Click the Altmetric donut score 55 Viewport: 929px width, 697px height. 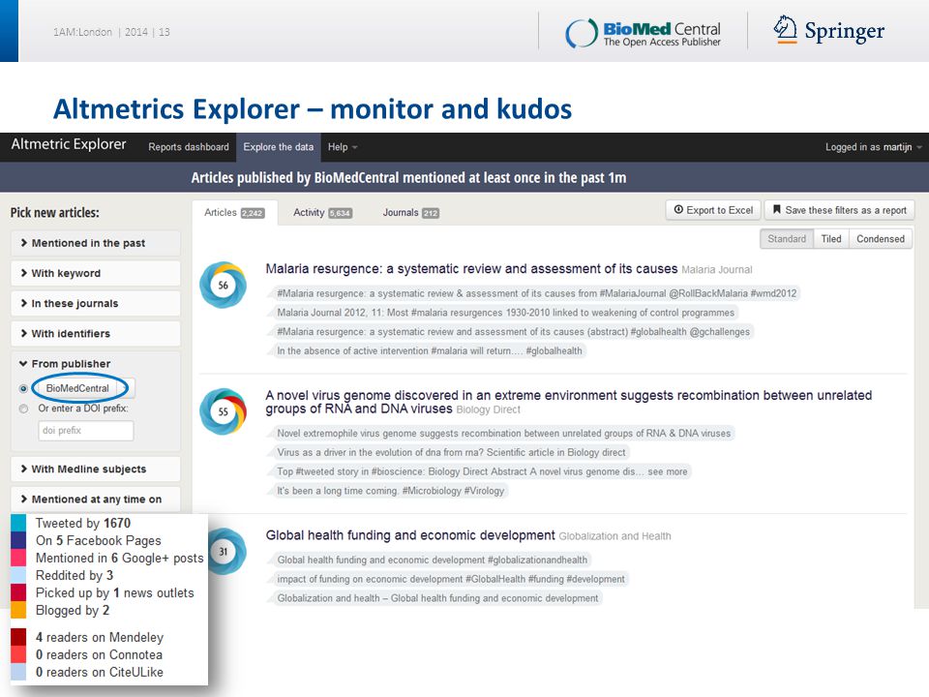[x=223, y=411]
